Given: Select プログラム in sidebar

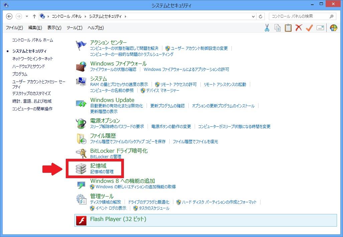Looking at the screenshot, I should 20,74.
